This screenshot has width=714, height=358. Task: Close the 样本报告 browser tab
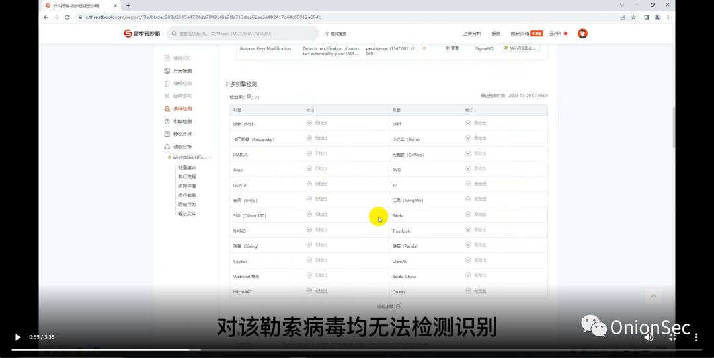pyautogui.click(x=116, y=5)
